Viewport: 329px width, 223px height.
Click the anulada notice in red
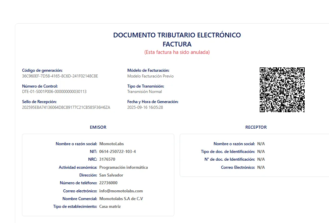pyautogui.click(x=177, y=52)
